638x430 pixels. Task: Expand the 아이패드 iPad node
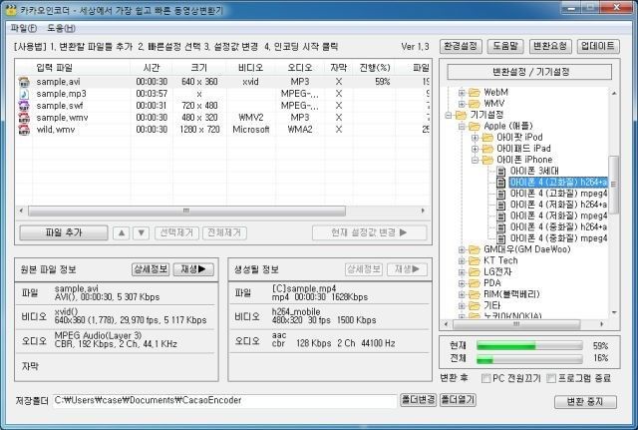click(475, 149)
